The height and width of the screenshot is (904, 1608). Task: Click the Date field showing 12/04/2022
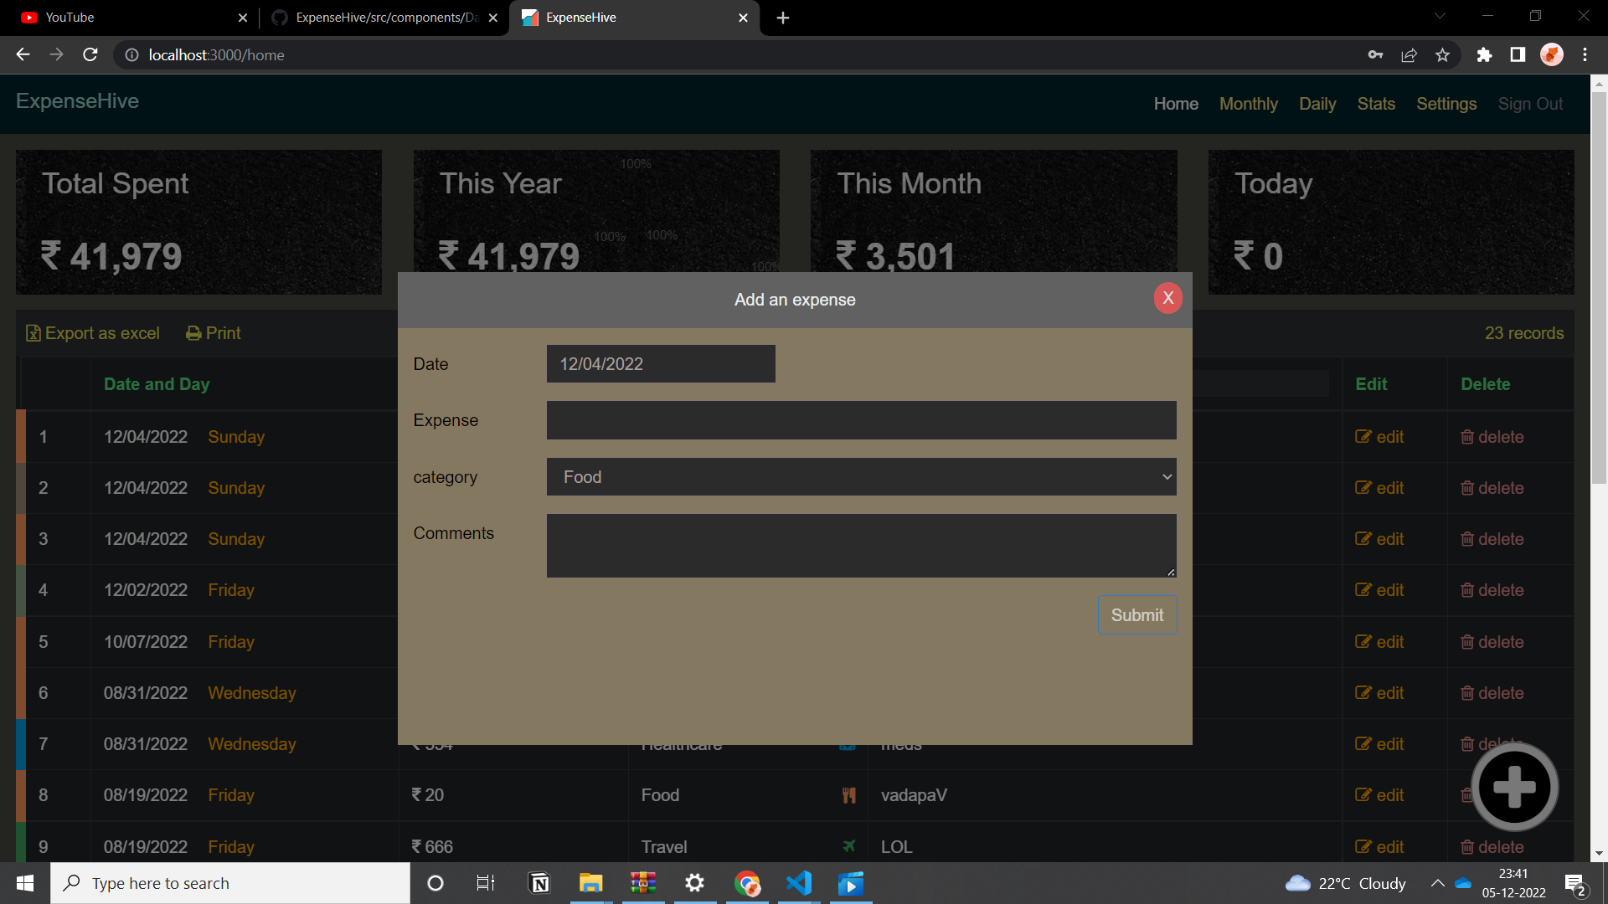click(661, 363)
